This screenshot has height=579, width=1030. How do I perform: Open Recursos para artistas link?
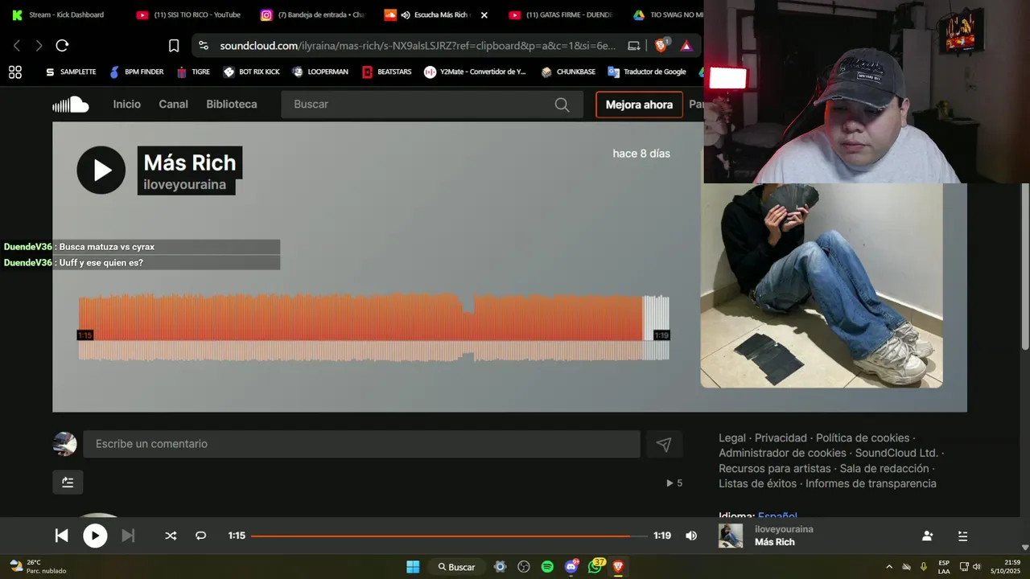point(774,469)
